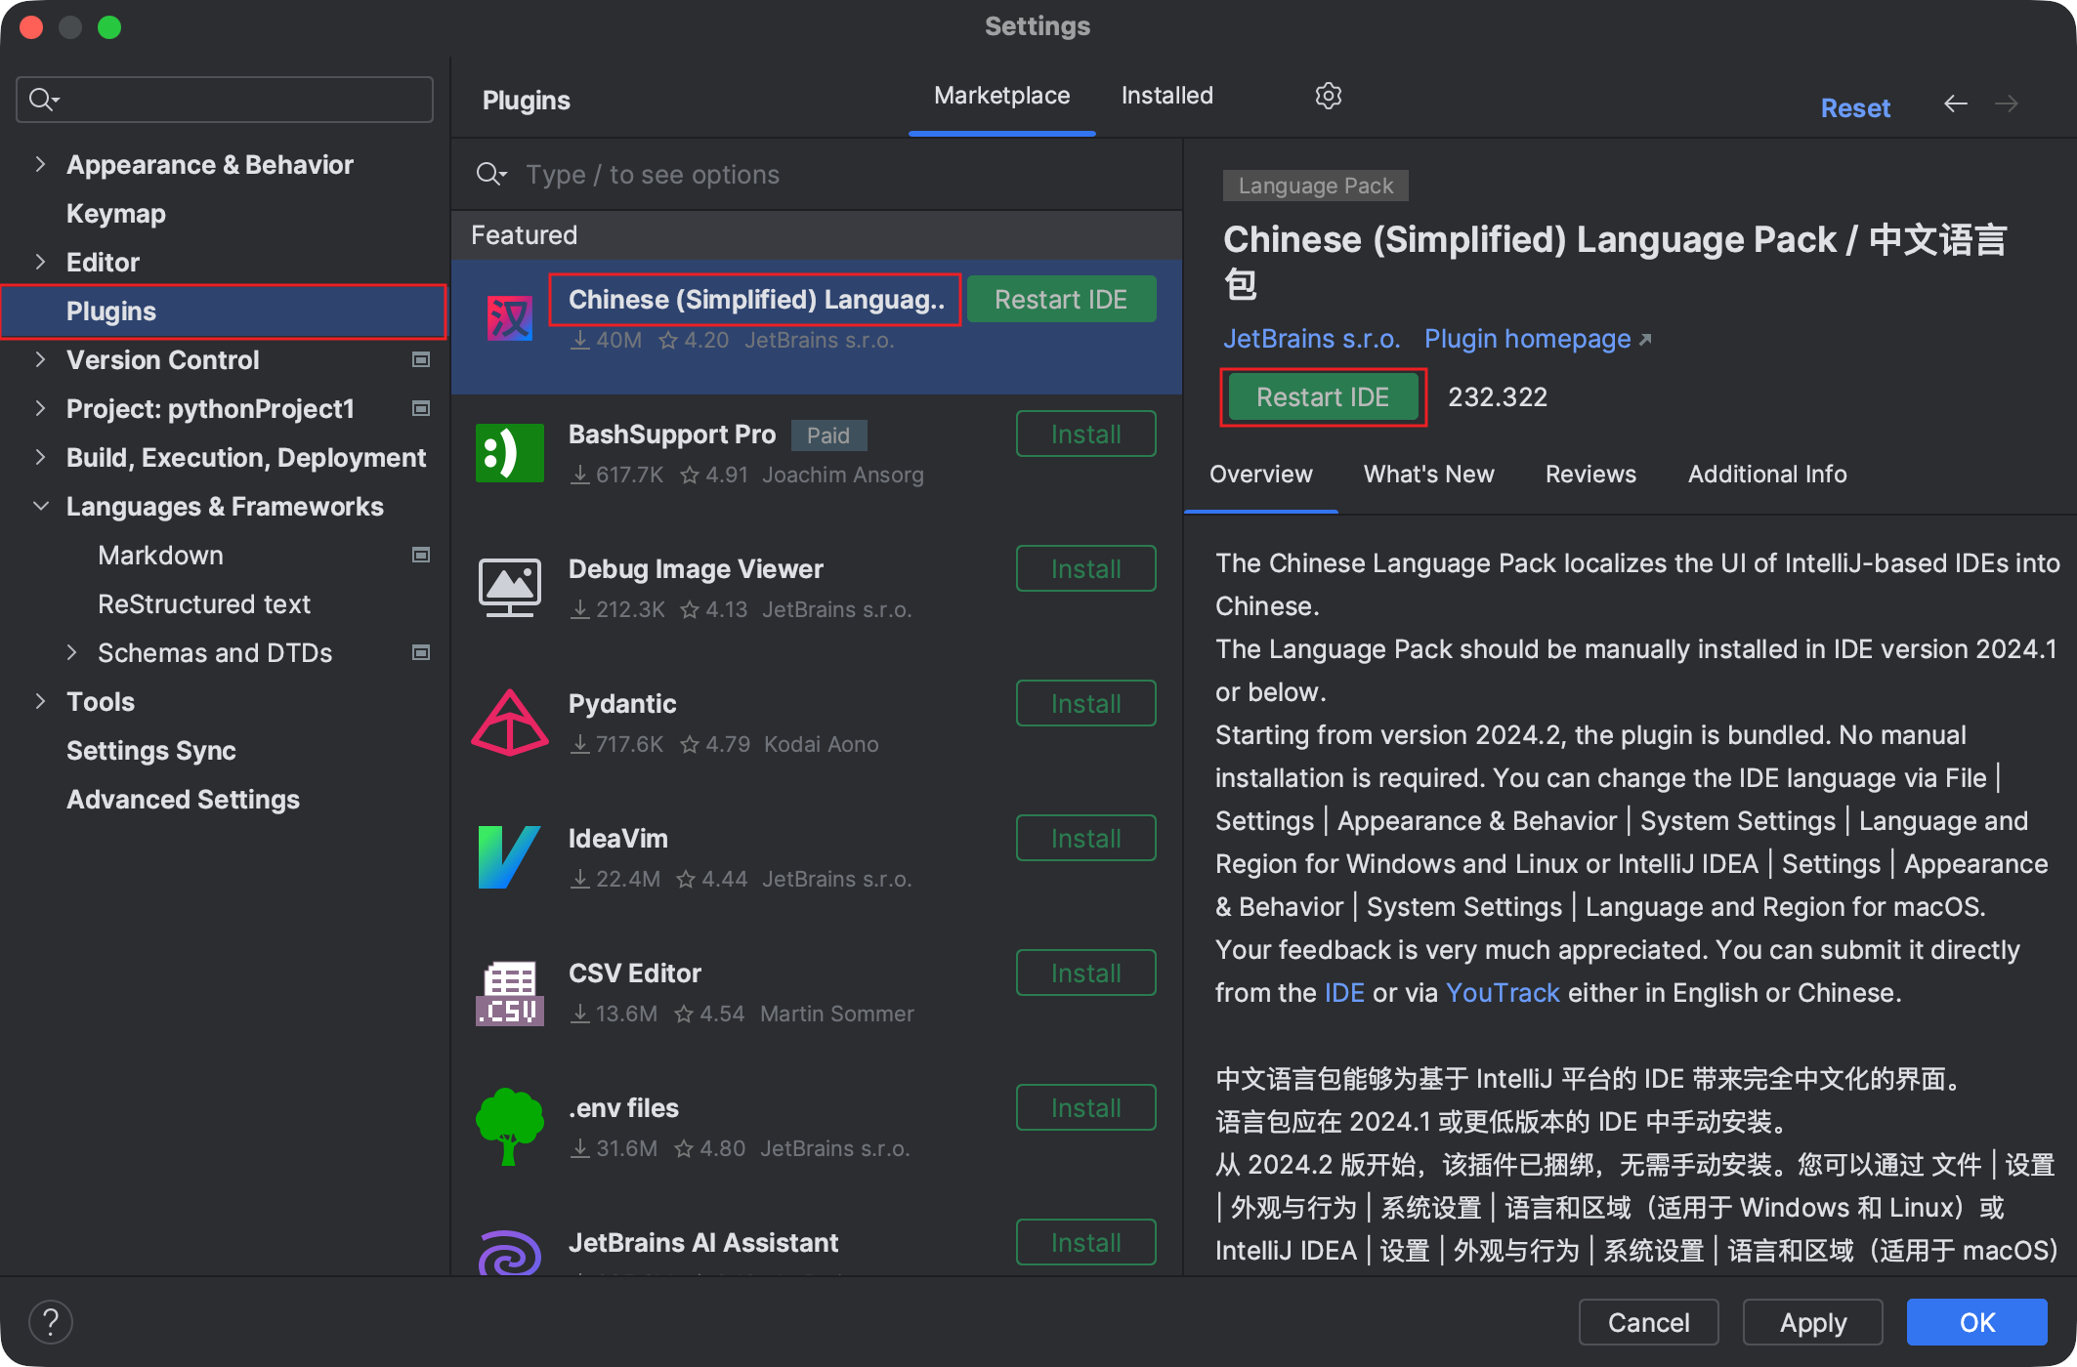The image size is (2077, 1367).
Task: Click the Debug Image Viewer plugin icon
Action: pyautogui.click(x=510, y=588)
